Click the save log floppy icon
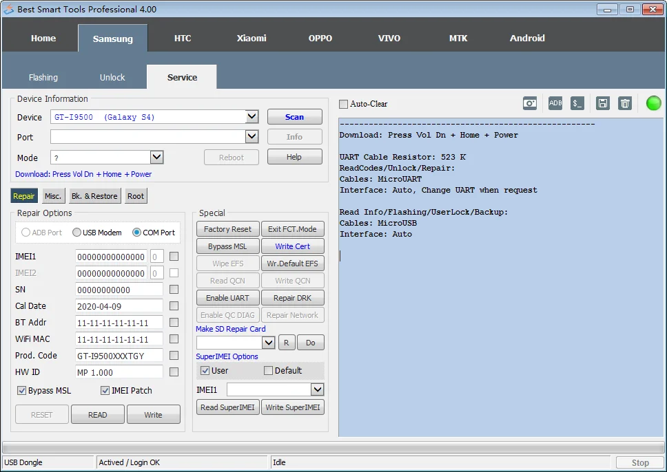The height and width of the screenshot is (472, 667). coord(603,103)
